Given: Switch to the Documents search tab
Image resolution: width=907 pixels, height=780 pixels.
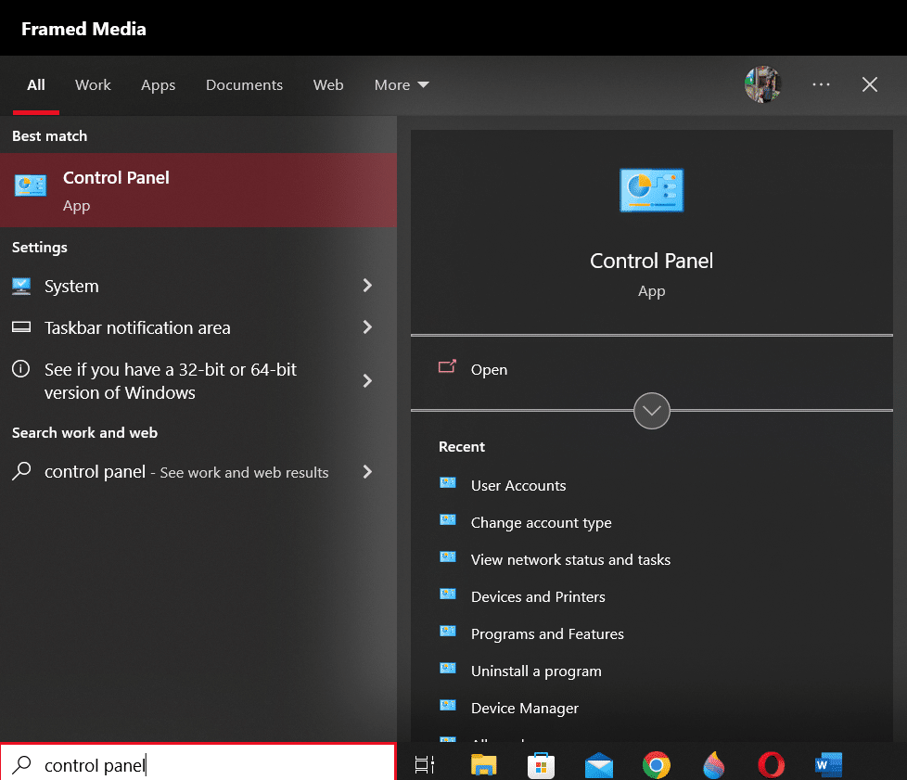Looking at the screenshot, I should click(244, 85).
